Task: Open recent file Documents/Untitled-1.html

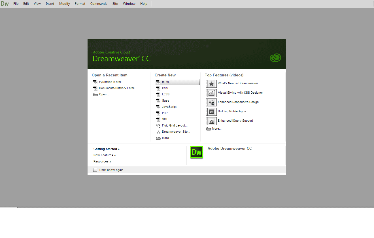Action: (x=117, y=88)
